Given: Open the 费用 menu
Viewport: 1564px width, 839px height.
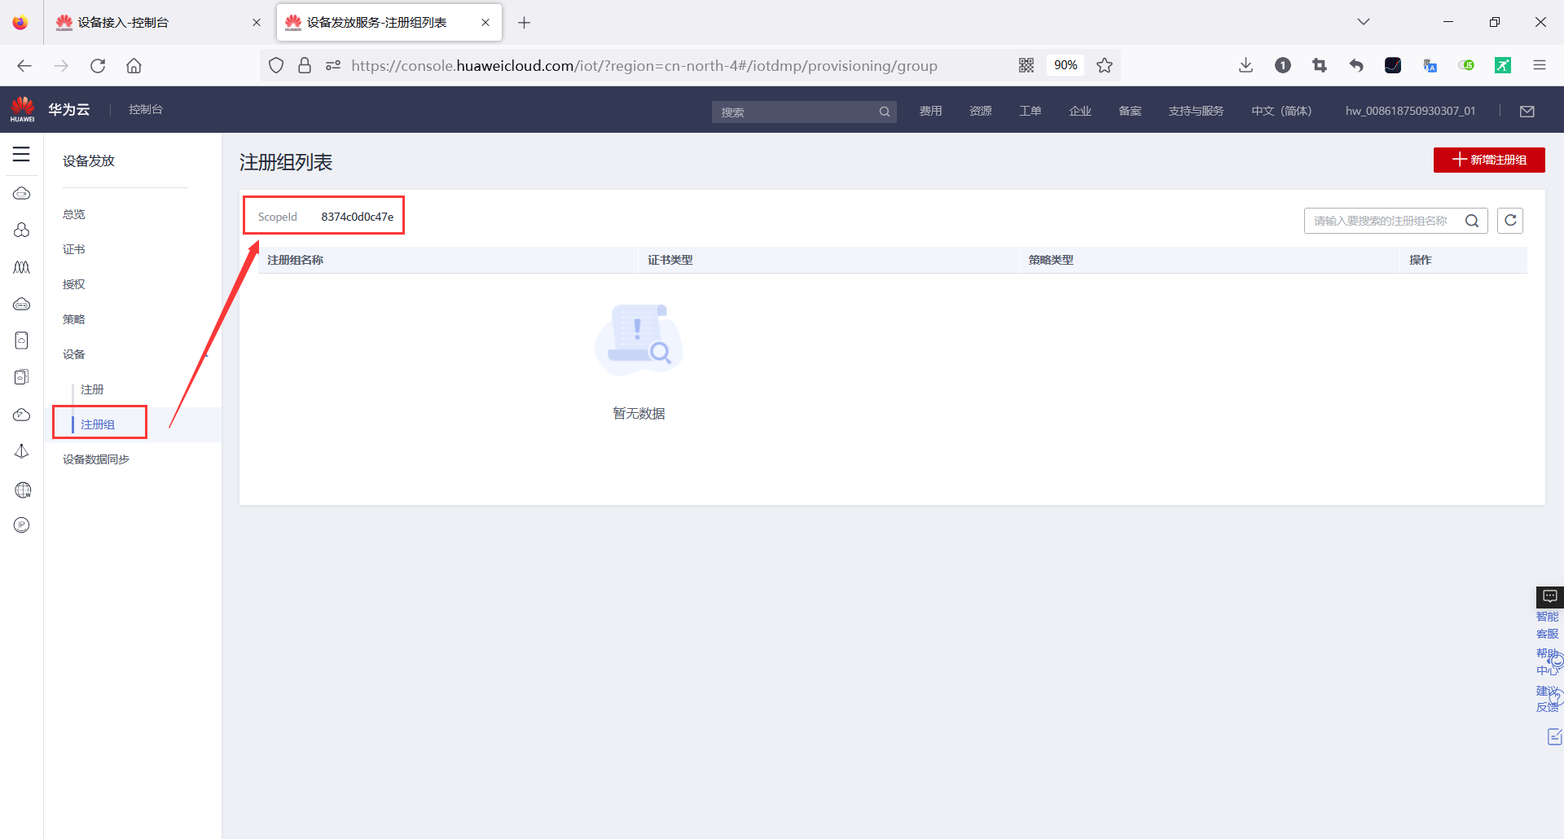Looking at the screenshot, I should pyautogui.click(x=930, y=111).
